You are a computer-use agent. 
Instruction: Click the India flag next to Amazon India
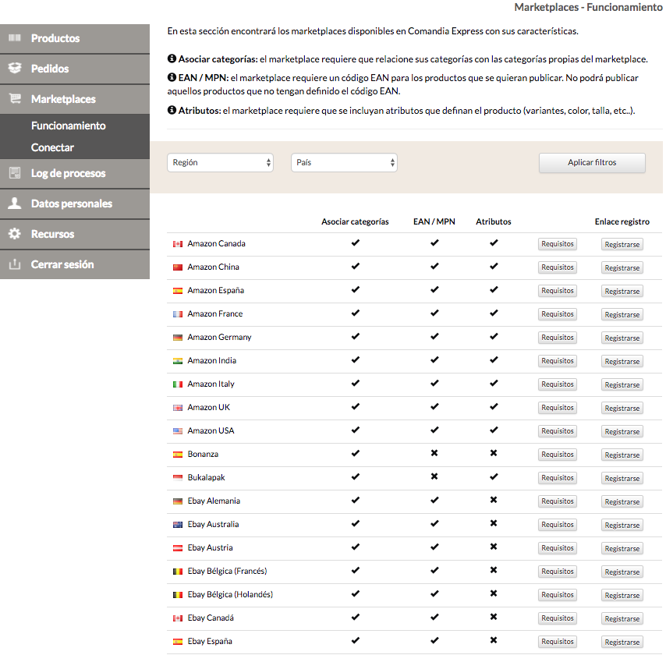pos(178,360)
